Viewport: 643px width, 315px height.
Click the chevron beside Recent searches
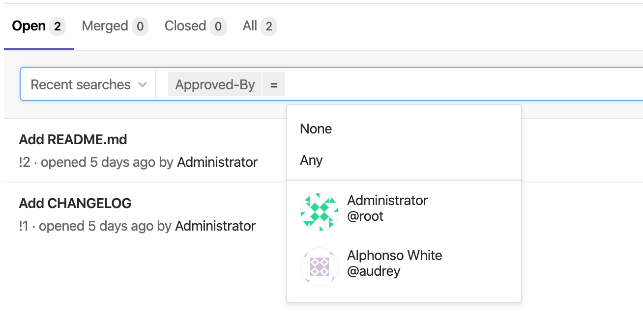tap(143, 85)
